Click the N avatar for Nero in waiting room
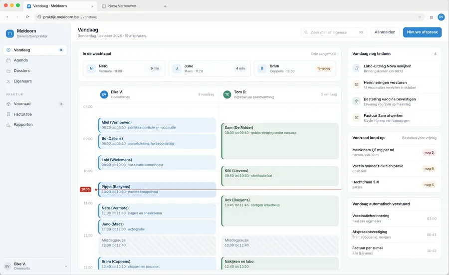The height and width of the screenshot is (275, 449). [x=91, y=68]
